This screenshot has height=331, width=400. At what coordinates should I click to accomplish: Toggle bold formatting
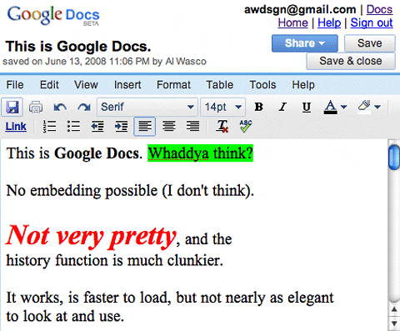[258, 107]
